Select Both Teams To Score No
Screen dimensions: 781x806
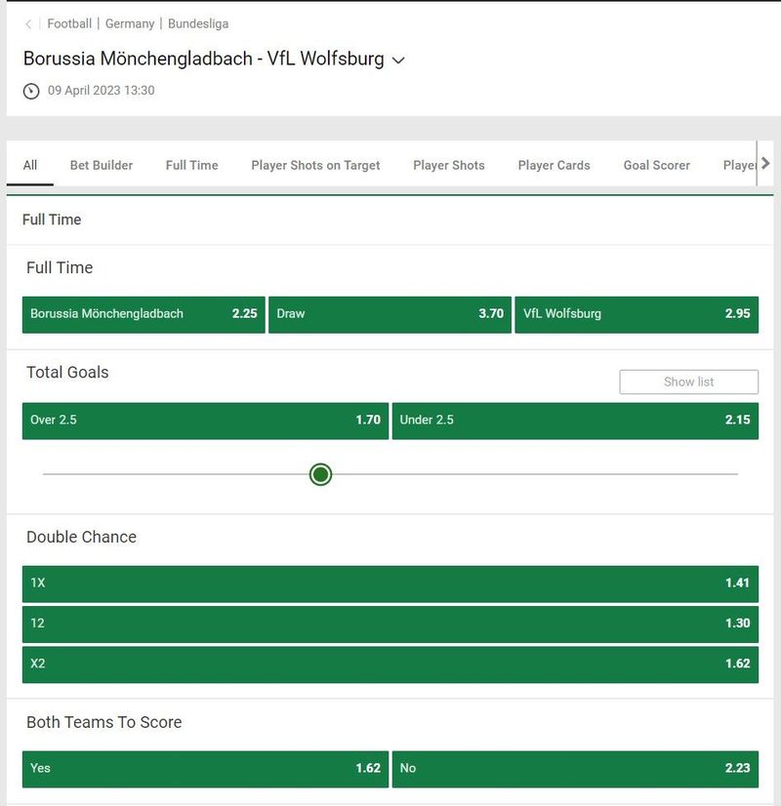click(x=575, y=769)
